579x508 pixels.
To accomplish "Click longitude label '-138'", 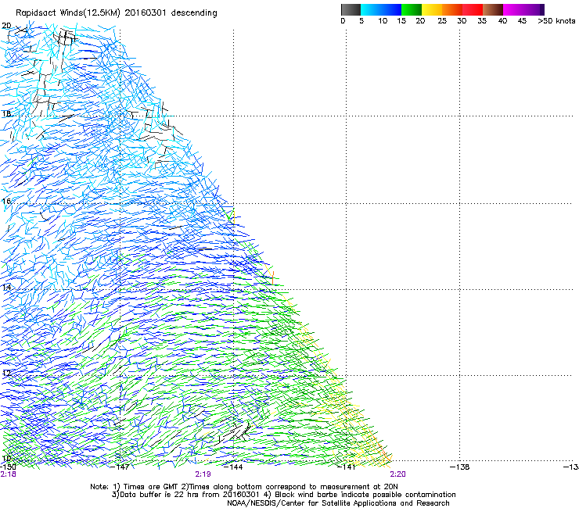I will [460, 467].
